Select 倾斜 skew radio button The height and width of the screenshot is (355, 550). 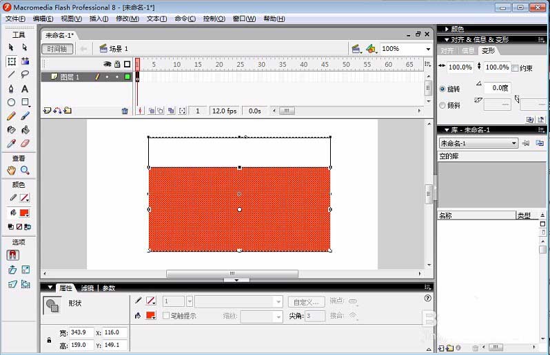pos(442,105)
